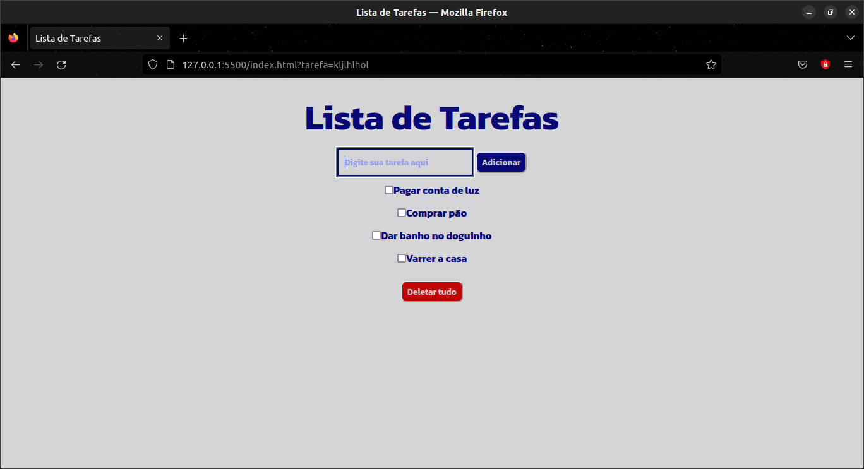The image size is (864, 469).
Task: Mark Dar banho no doguinho as done
Action: click(x=376, y=235)
